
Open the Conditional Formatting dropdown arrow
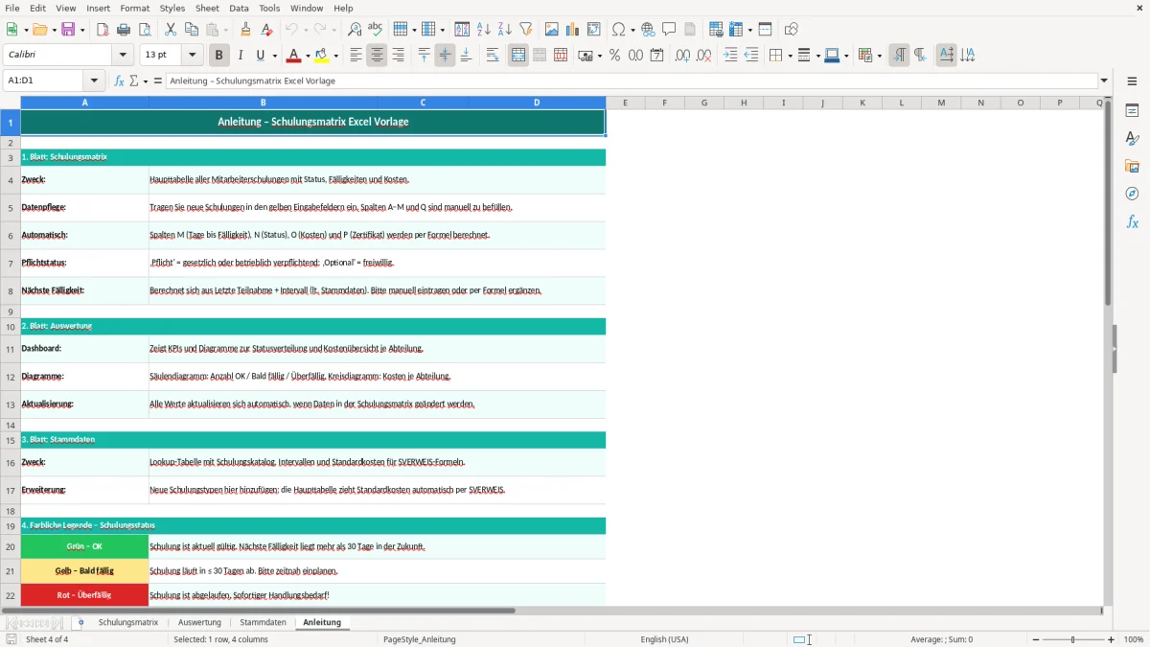[879, 56]
